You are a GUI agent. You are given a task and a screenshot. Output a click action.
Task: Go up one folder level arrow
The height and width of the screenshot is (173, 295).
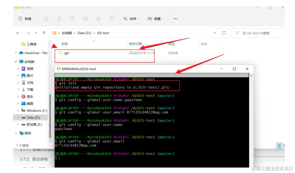pyautogui.click(x=44, y=33)
